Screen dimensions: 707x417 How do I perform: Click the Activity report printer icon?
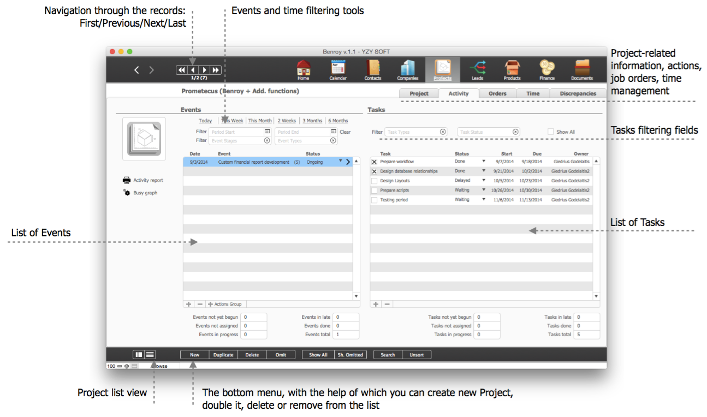pos(127,180)
